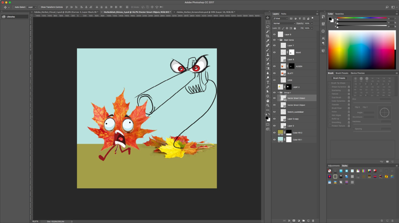This screenshot has width=399, height=223.
Task: Pick a color in the color spectrum field
Action: (362, 50)
